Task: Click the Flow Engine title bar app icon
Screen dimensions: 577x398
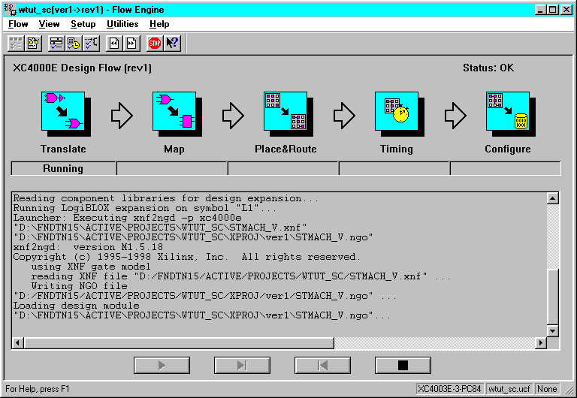Action: pos(11,10)
